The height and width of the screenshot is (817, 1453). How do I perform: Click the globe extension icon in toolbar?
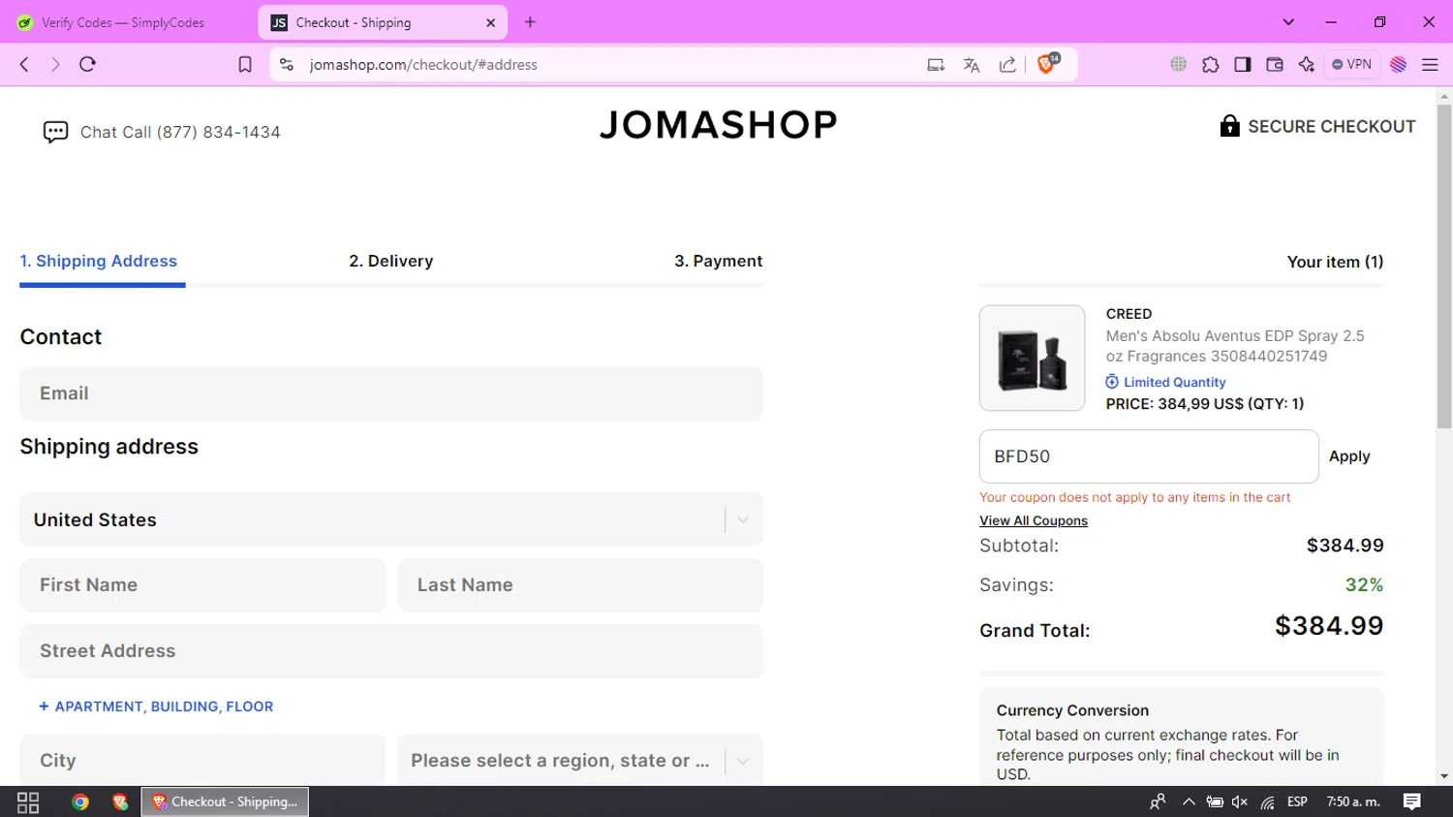(1178, 64)
